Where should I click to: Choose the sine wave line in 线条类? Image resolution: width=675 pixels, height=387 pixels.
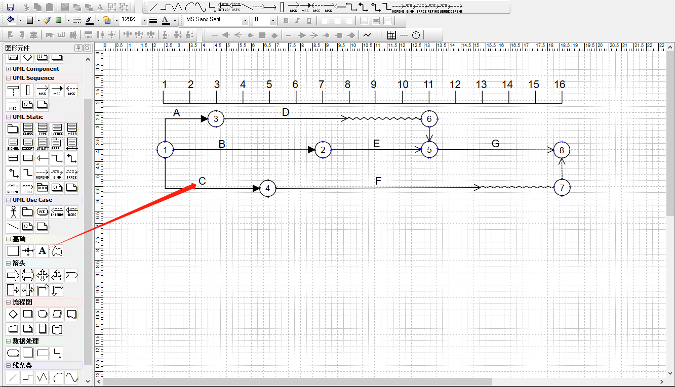[72, 377]
